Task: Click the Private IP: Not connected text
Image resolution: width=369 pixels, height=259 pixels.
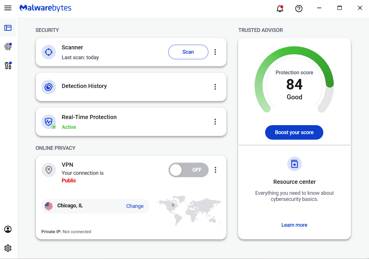Action: click(x=66, y=232)
